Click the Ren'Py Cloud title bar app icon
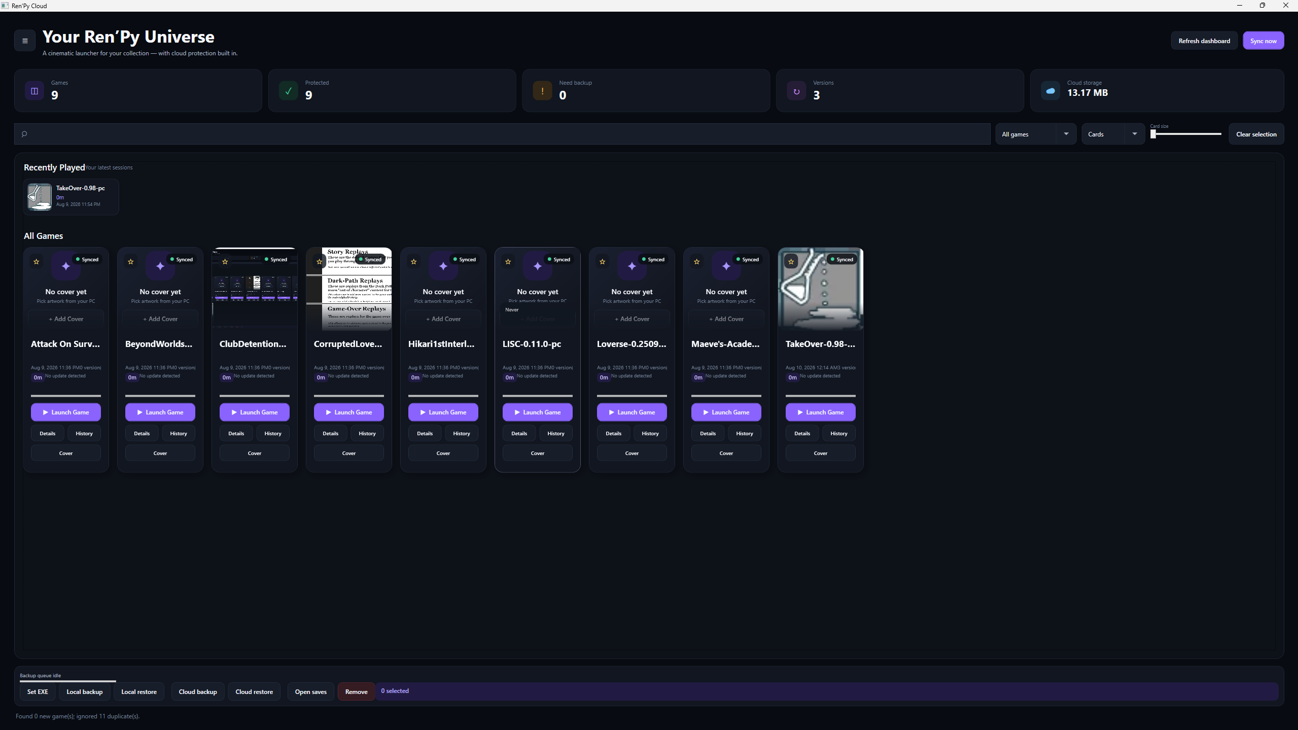This screenshot has width=1298, height=730. [5, 6]
